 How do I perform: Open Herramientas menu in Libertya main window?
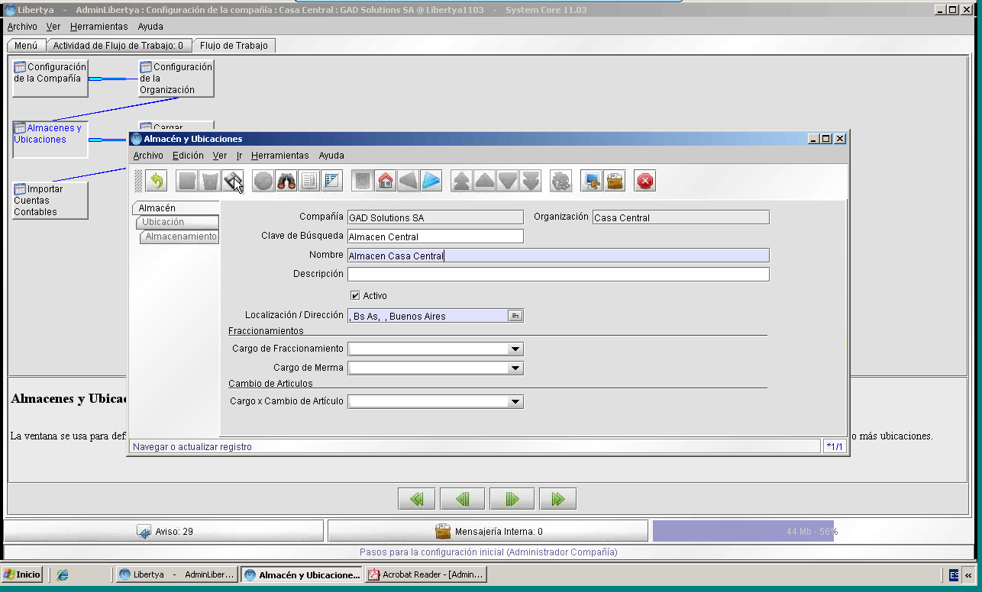(x=99, y=27)
